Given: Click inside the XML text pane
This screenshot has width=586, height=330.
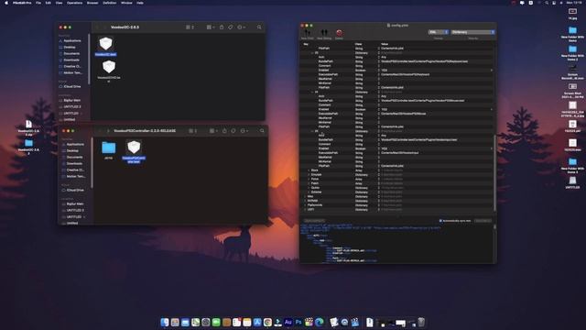Looking at the screenshot, I should (x=396, y=243).
